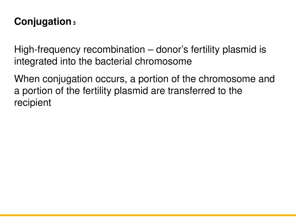Click the small superscript "3" beside the title

[74, 23]
